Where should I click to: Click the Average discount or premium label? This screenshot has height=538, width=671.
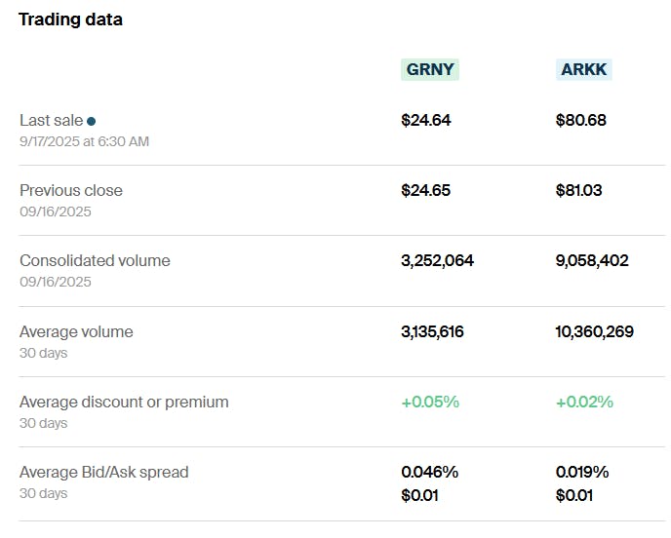pos(124,403)
